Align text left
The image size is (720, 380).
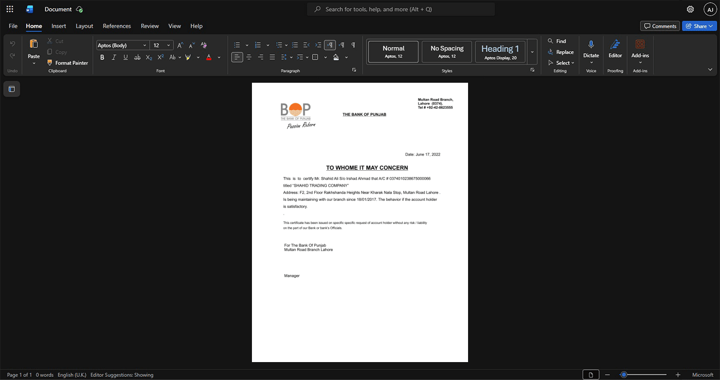237,57
